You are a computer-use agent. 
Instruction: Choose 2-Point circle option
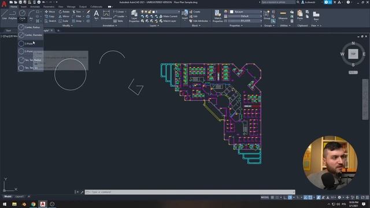tap(31, 44)
